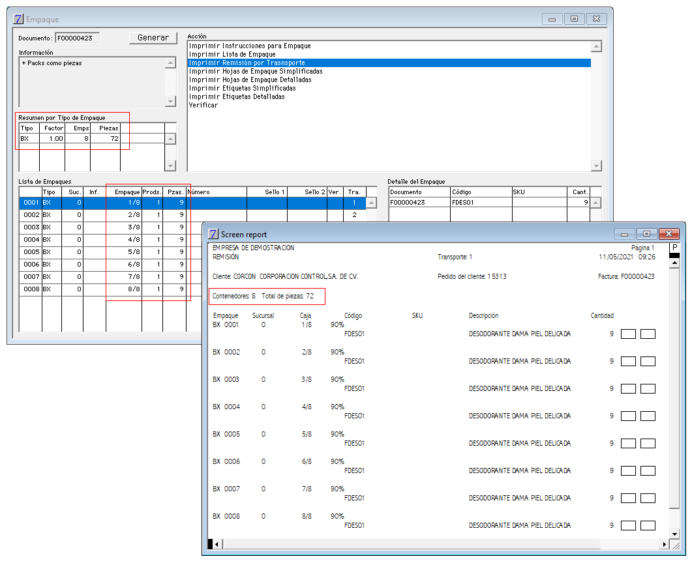
Task: Click Screen report vertical scroll-up arrow
Action: tap(674, 263)
